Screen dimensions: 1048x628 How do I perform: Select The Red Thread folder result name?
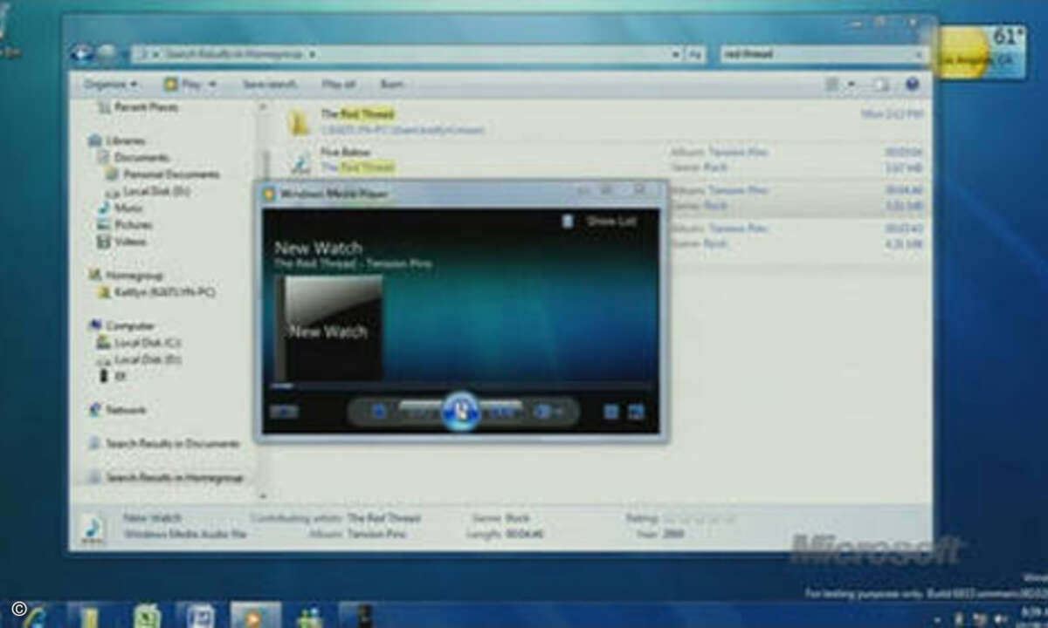[x=356, y=114]
